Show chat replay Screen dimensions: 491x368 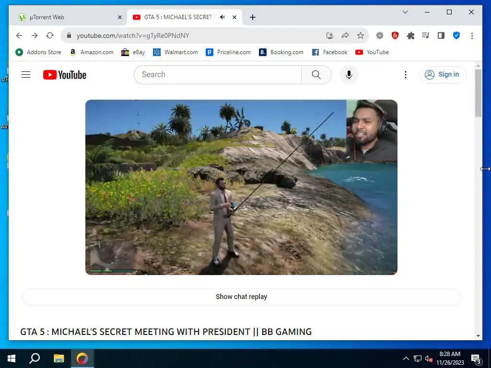pos(241,297)
